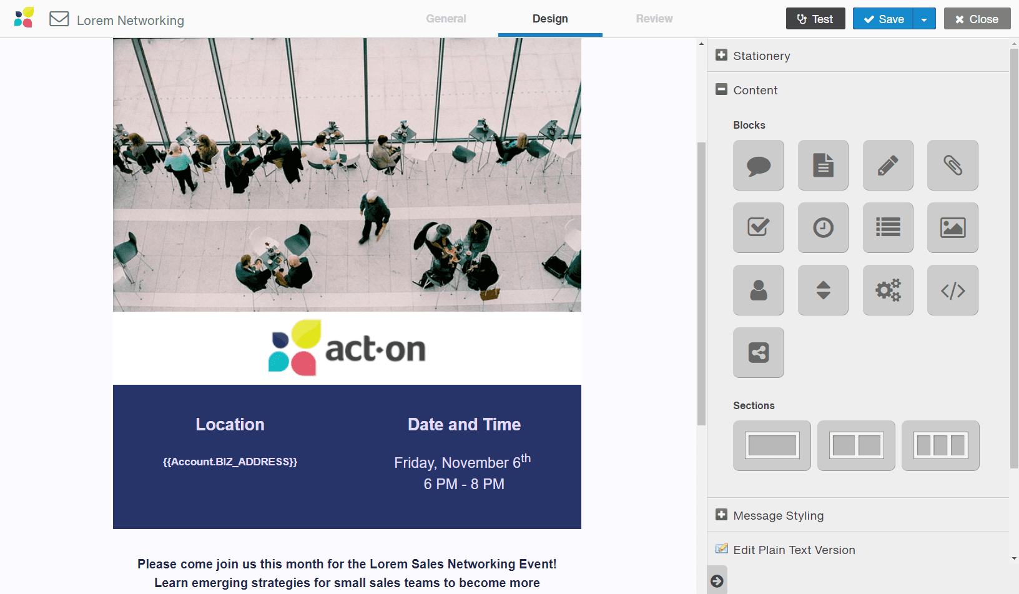Add a social share block
This screenshot has height=594, width=1019.
pyautogui.click(x=758, y=353)
